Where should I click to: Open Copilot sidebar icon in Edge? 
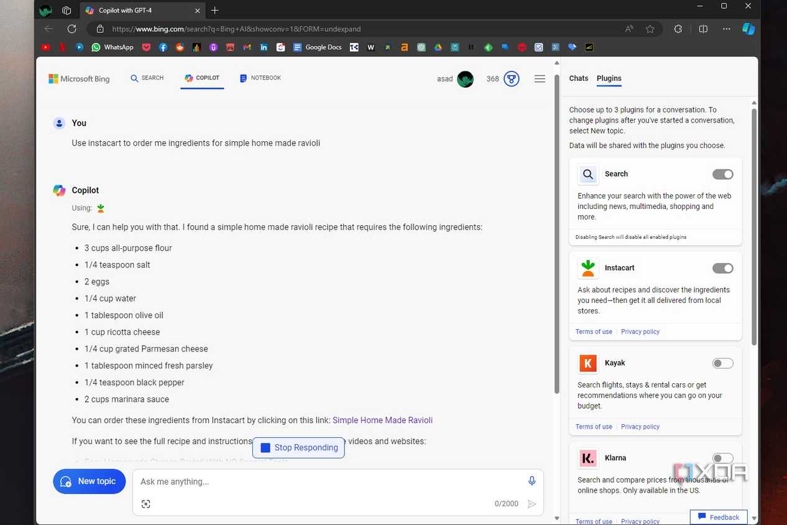(x=748, y=29)
